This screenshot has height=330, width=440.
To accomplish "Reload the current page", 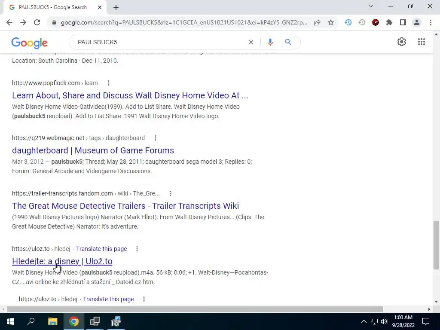I will pyautogui.click(x=37, y=22).
